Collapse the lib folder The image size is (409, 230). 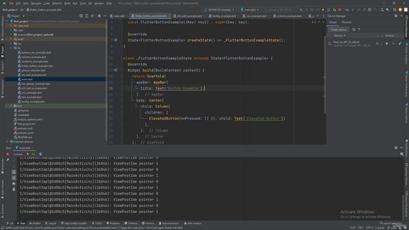point(11,48)
